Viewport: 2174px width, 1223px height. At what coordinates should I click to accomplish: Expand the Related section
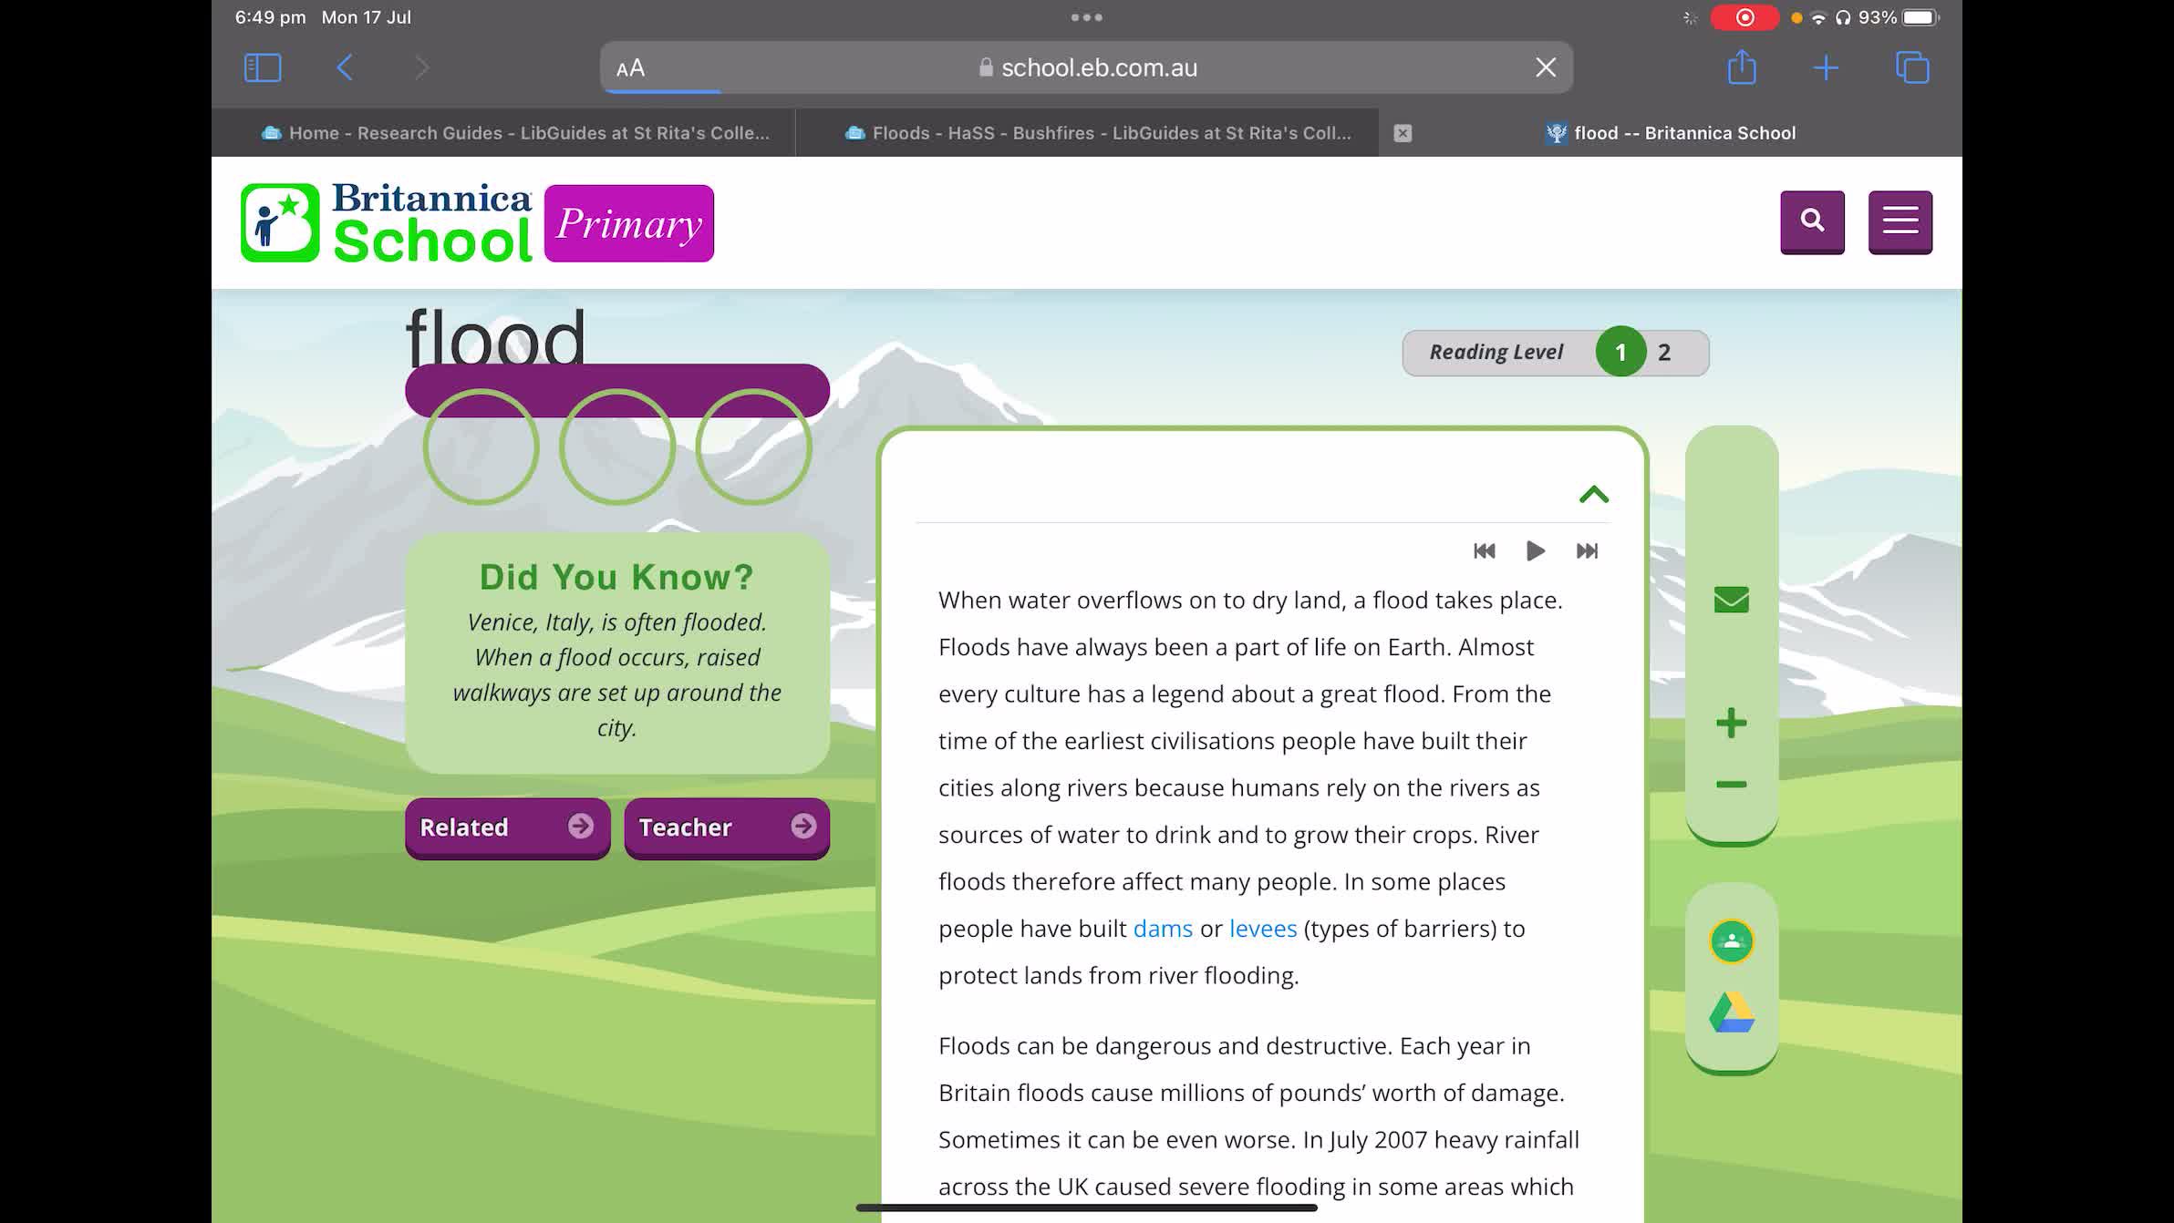507,827
